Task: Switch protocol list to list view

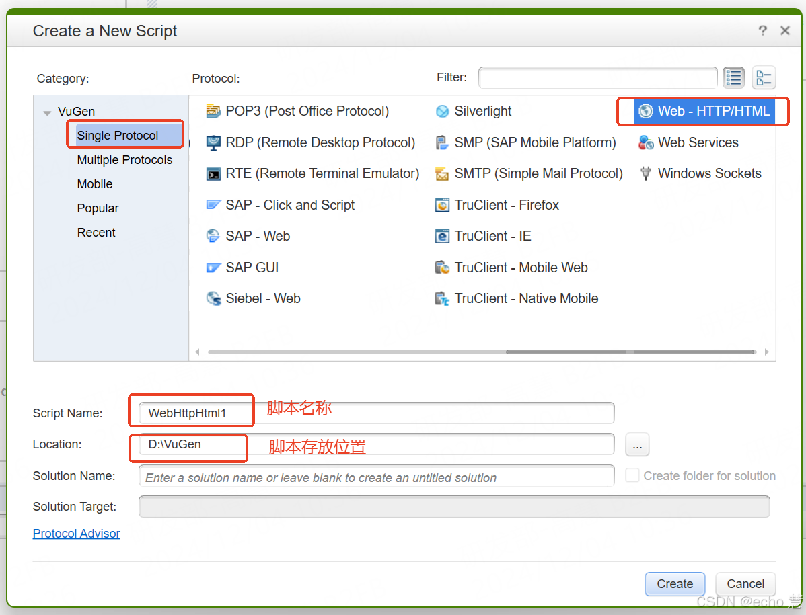Action: pos(733,78)
